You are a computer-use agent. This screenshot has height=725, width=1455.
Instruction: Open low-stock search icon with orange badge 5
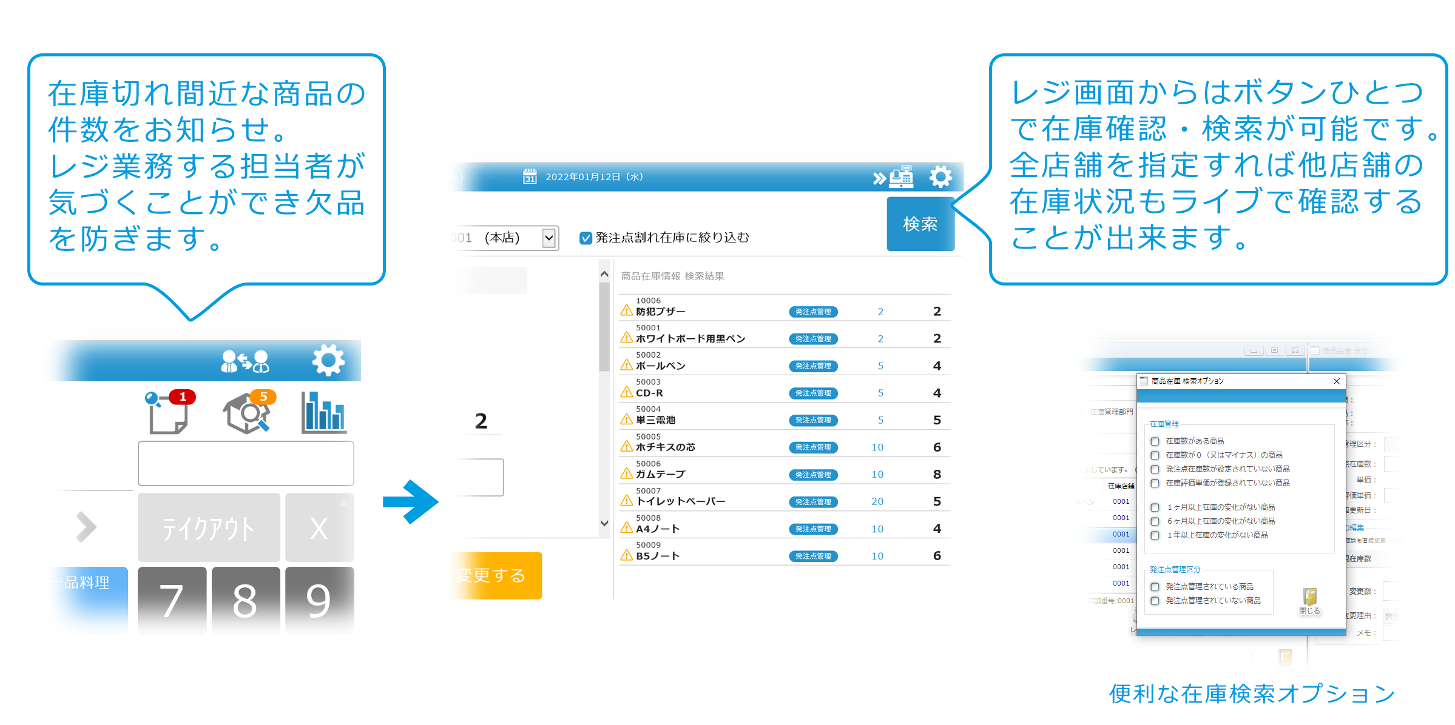coord(248,412)
